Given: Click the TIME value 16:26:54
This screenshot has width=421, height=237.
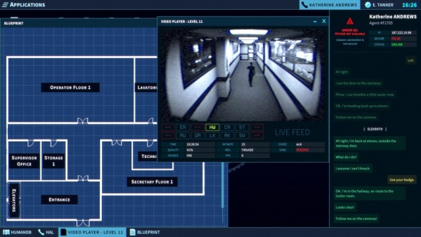Looking at the screenshot, I should pyautogui.click(x=193, y=145).
